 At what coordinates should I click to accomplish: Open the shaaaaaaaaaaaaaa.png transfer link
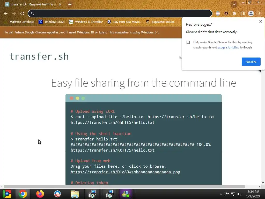126,172
